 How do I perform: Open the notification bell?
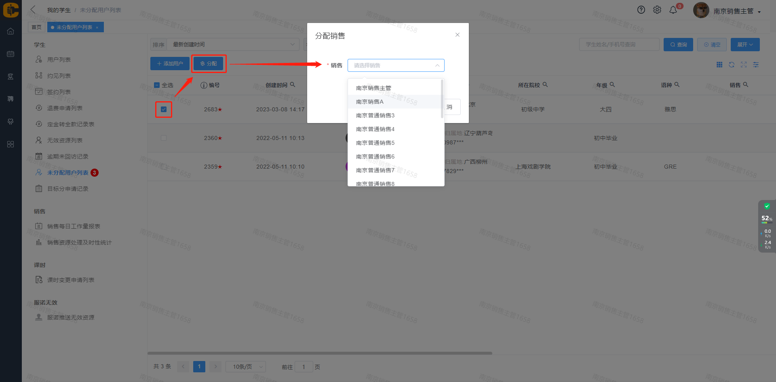[673, 10]
